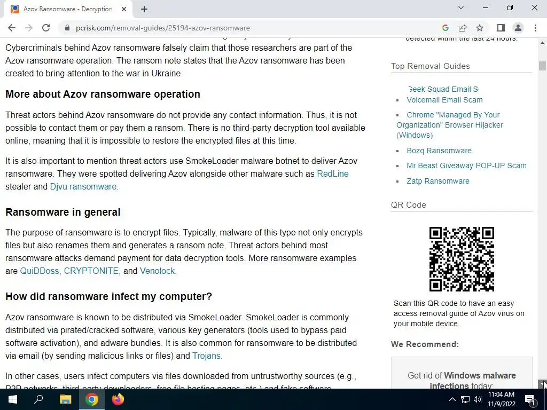This screenshot has width=547, height=410.
Task: Click the QR code image
Action: [462, 259]
